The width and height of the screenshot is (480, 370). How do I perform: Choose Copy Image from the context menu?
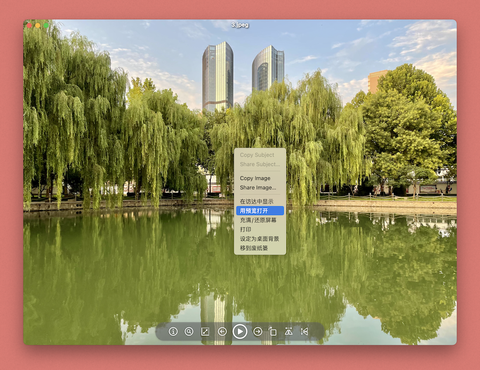tap(255, 178)
